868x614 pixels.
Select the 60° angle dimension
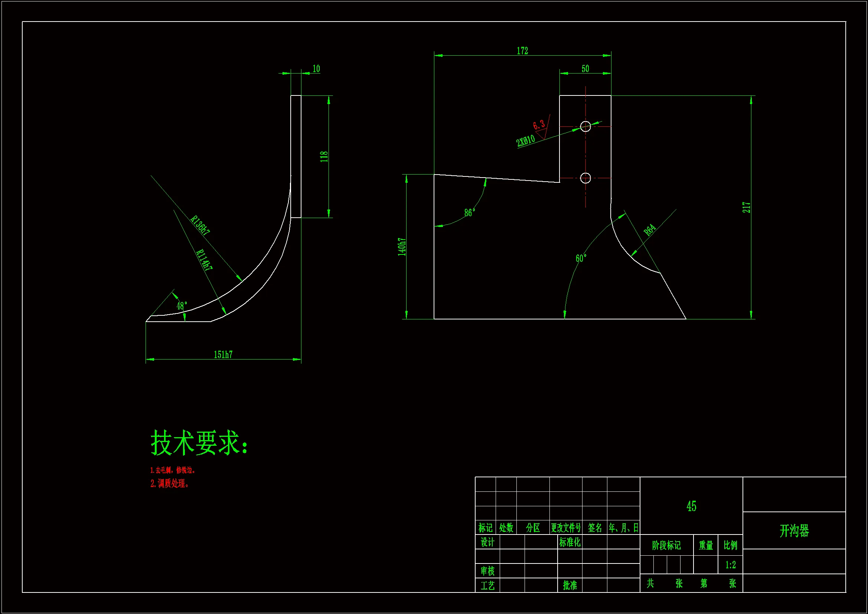click(x=581, y=259)
